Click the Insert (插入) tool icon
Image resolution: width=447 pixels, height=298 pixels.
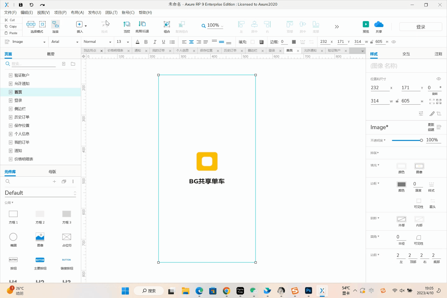pos(79,25)
